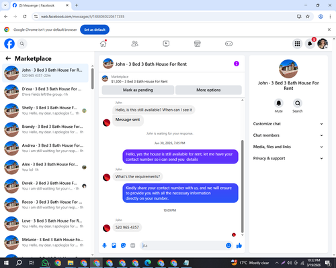
Task: Open Andrea conversation
Action: tap(45, 148)
